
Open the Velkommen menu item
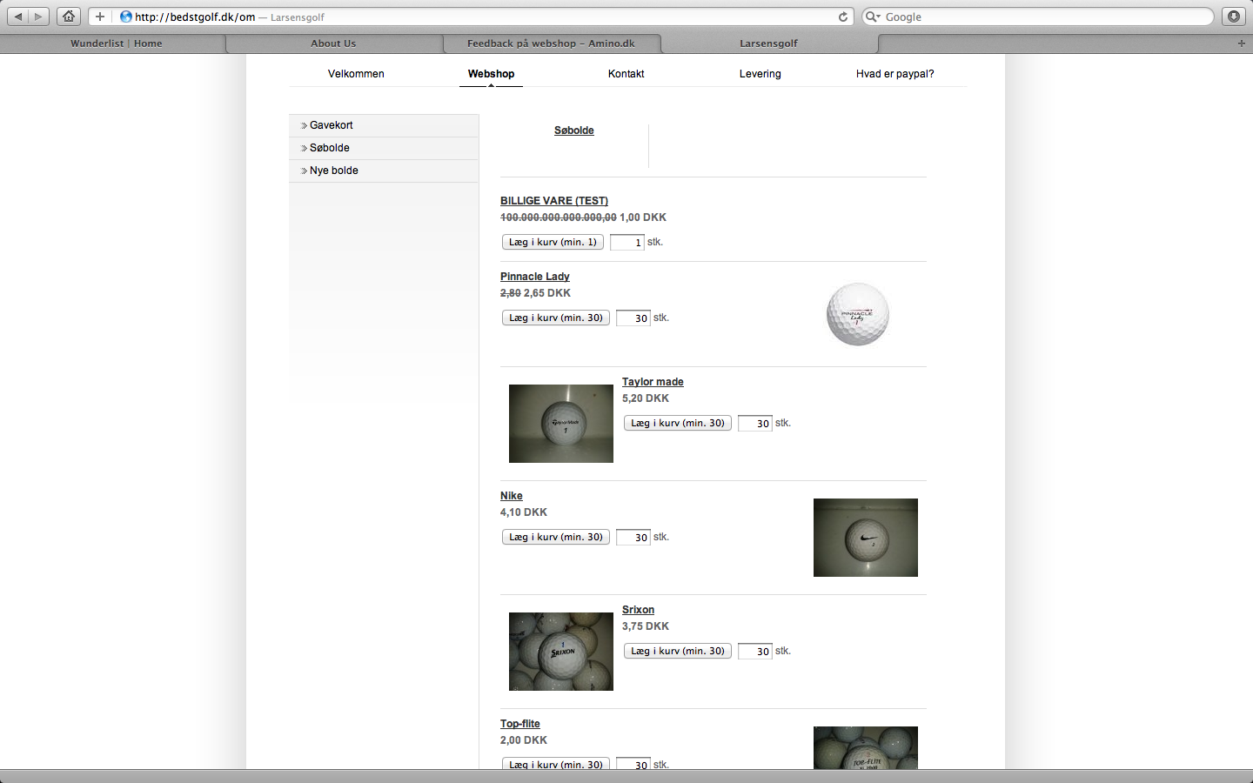(356, 74)
